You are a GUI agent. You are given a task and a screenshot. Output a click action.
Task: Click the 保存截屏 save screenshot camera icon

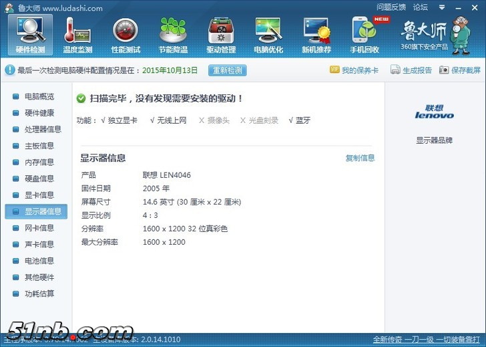(x=444, y=70)
